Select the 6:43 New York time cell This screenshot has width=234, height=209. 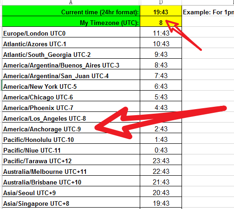click(161, 85)
